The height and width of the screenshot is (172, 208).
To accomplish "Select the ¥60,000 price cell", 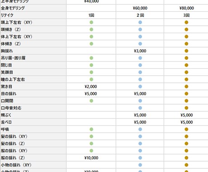I will pos(140,8).
